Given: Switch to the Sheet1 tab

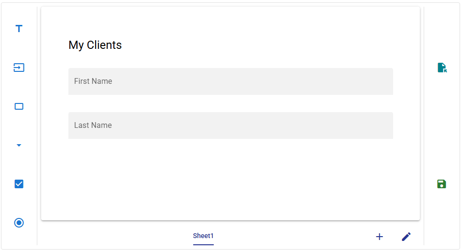Looking at the screenshot, I should pyautogui.click(x=203, y=236).
